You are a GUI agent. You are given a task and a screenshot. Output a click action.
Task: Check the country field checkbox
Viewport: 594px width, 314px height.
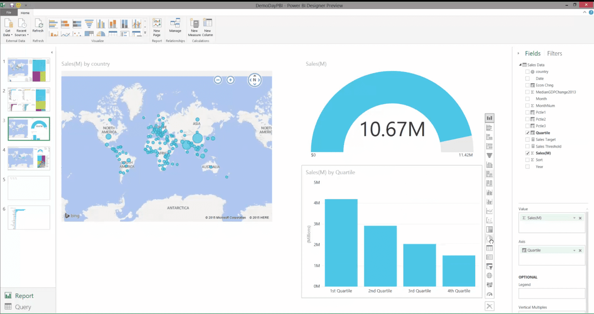527,72
